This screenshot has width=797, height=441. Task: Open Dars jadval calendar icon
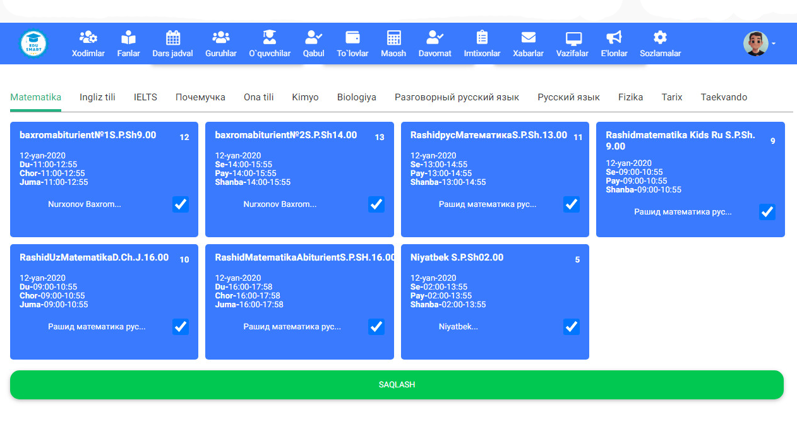click(172, 37)
